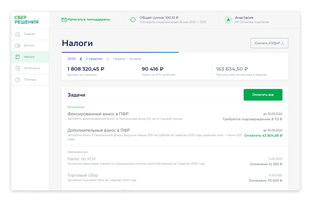Open the Отчётность menu section

click(32, 68)
